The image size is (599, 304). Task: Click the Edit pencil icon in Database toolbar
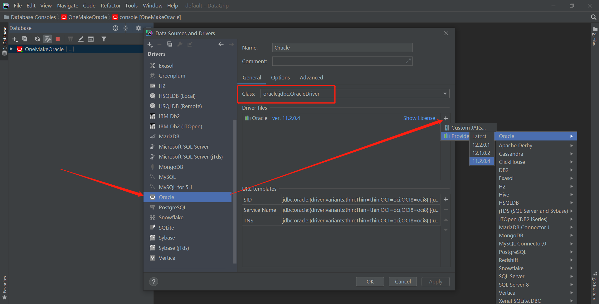(x=81, y=39)
